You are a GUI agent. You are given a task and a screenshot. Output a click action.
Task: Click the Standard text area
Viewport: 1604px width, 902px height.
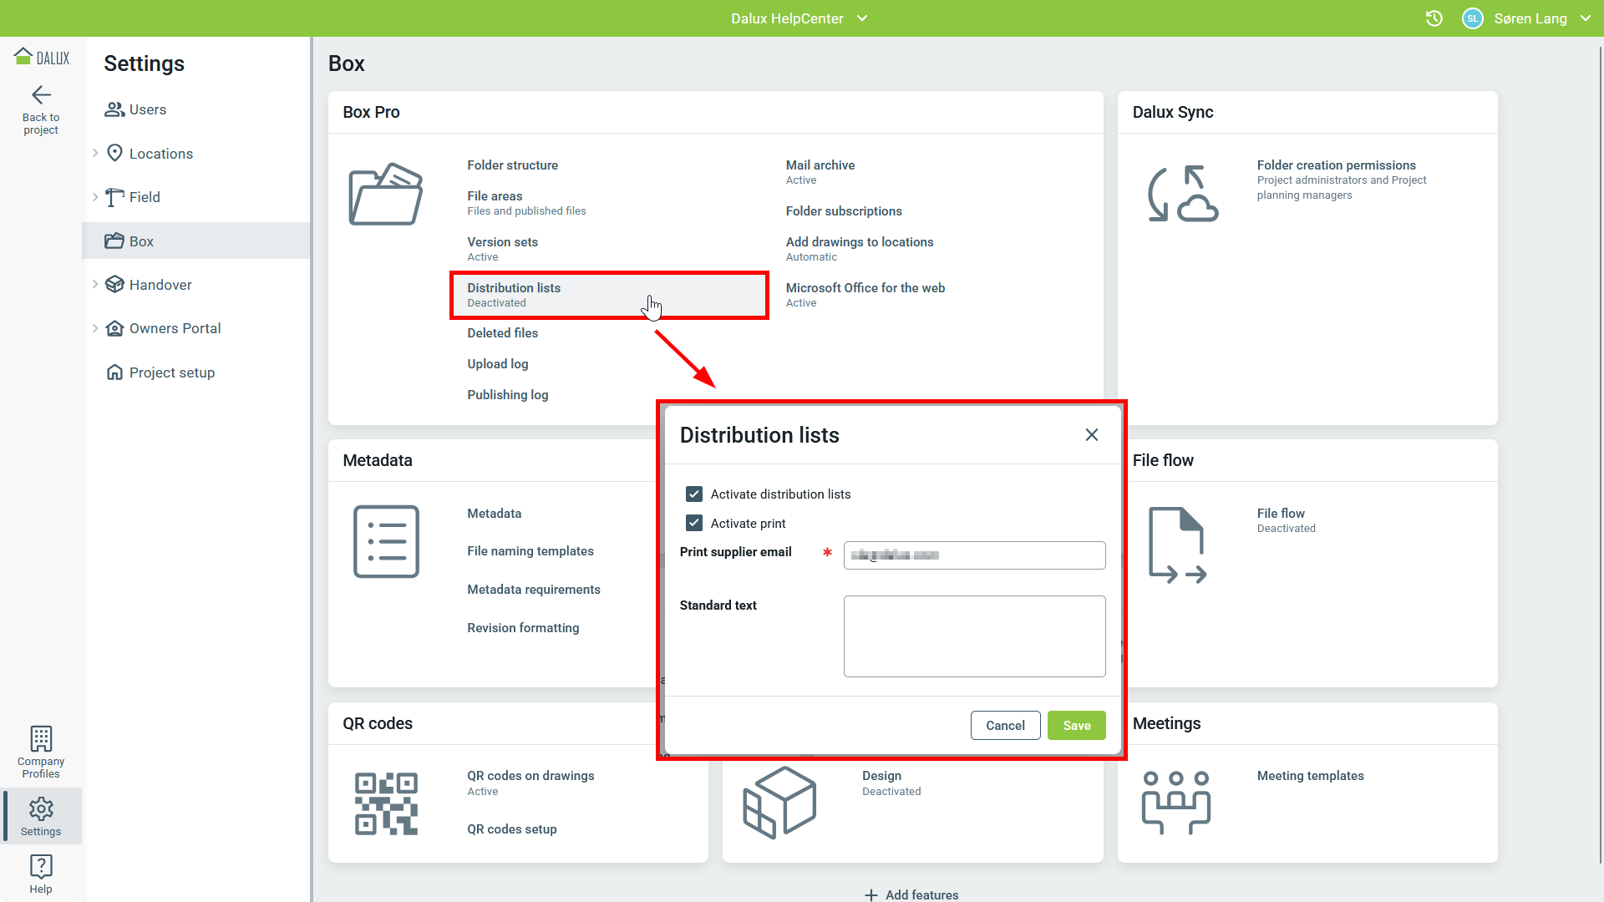tap(974, 636)
